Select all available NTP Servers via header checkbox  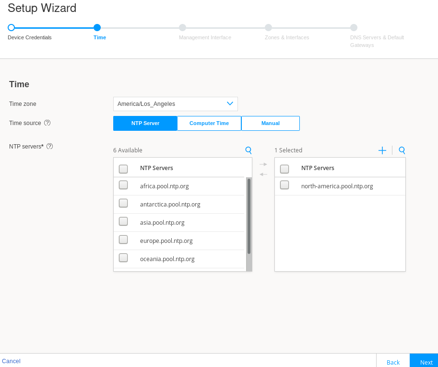coord(123,168)
